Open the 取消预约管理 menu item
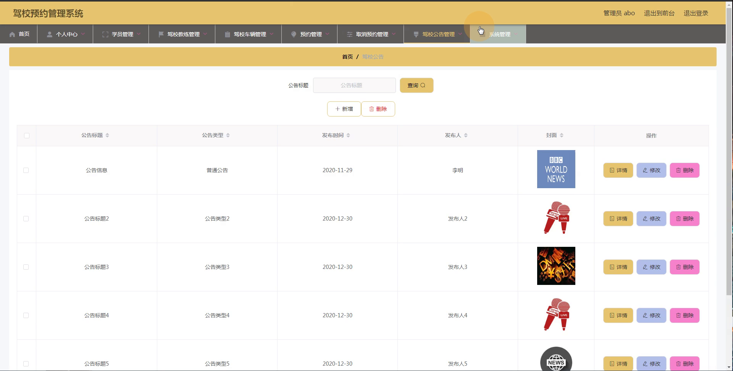Image resolution: width=733 pixels, height=371 pixels. click(370, 34)
